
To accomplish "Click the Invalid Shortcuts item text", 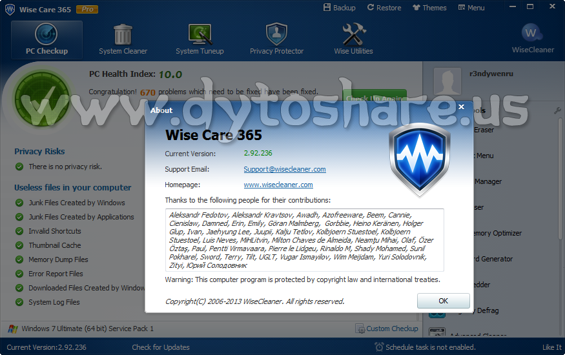I will [55, 231].
